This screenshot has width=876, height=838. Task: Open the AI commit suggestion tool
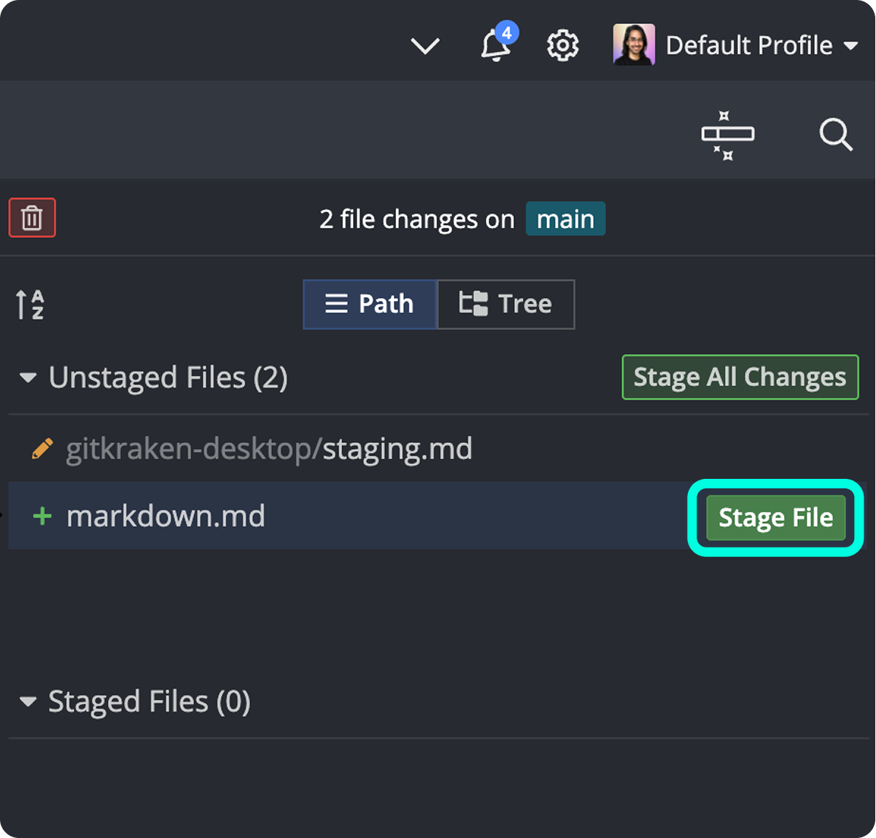tap(727, 135)
